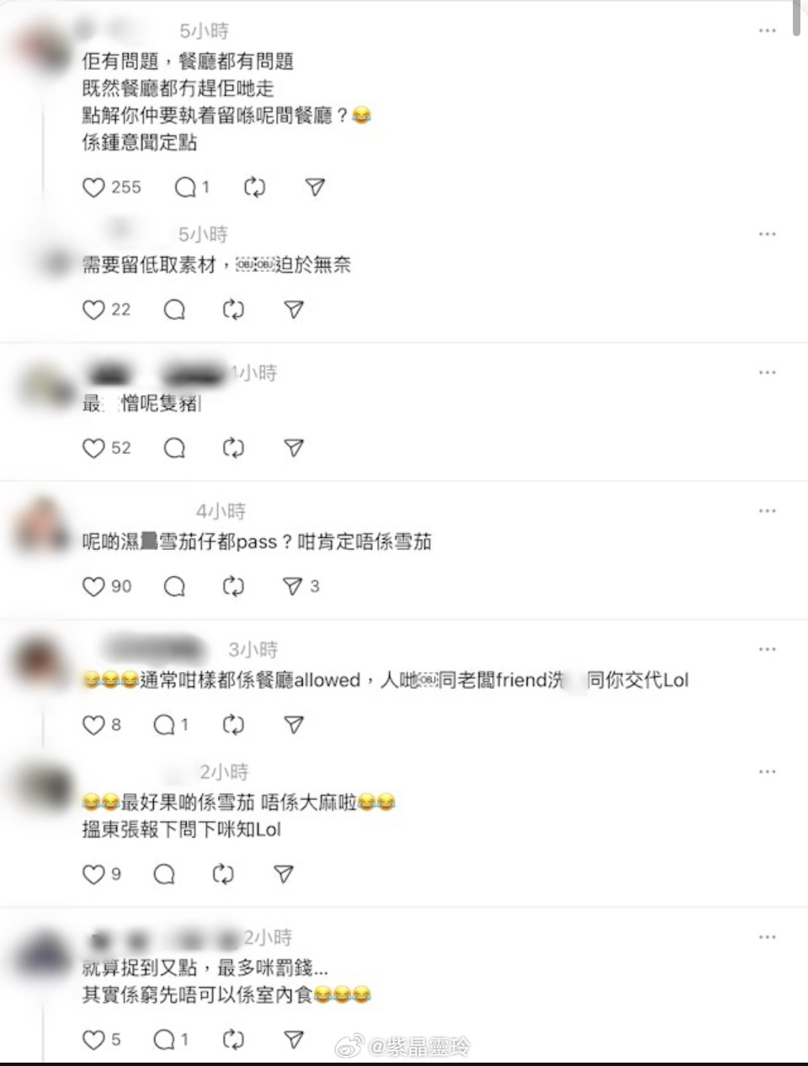The image size is (808, 1066).
Task: Open more options for the allowed comment
Action: click(767, 649)
